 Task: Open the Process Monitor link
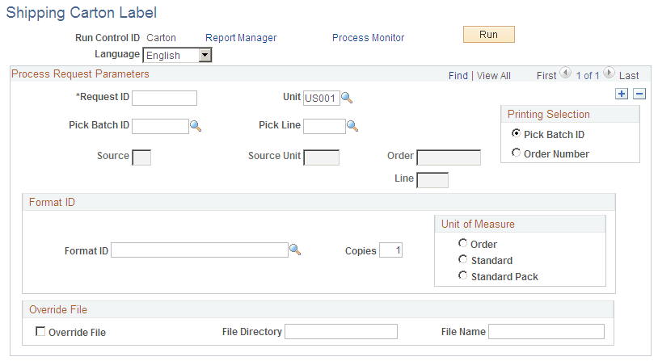tap(368, 38)
